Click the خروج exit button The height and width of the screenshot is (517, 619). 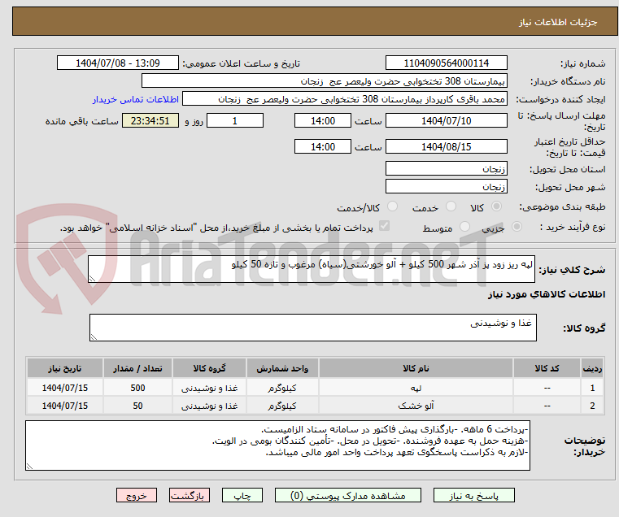tap(137, 495)
